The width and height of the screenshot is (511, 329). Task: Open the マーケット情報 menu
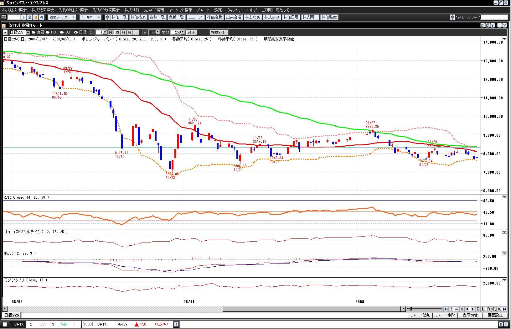coord(180,10)
